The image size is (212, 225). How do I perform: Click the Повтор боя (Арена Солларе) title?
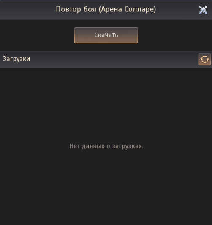106,9
